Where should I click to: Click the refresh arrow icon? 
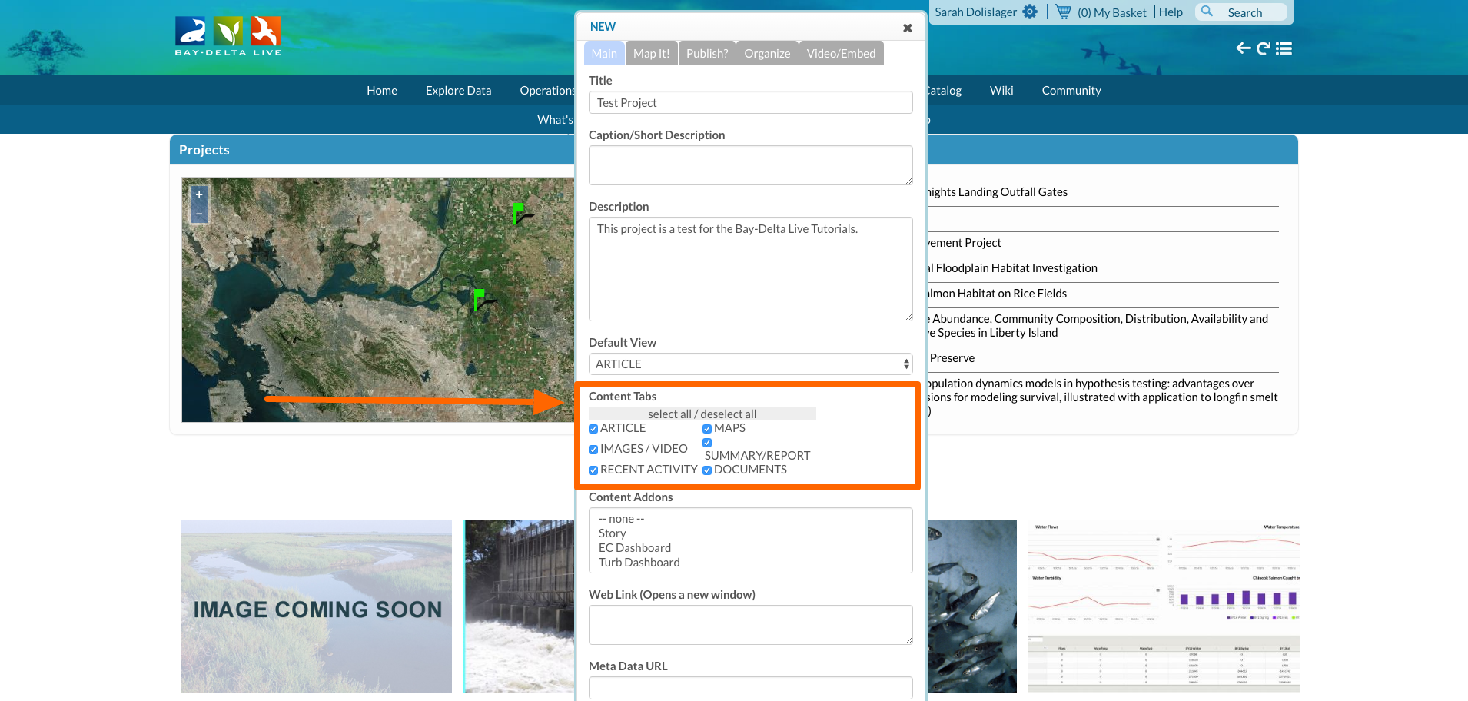pyautogui.click(x=1263, y=48)
